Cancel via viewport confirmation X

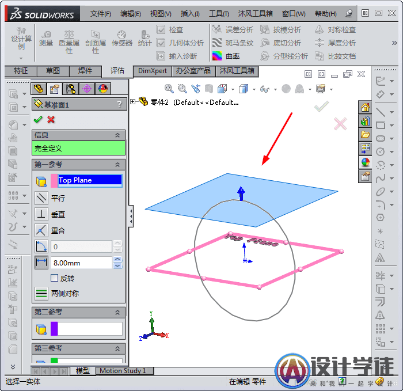click(340, 124)
